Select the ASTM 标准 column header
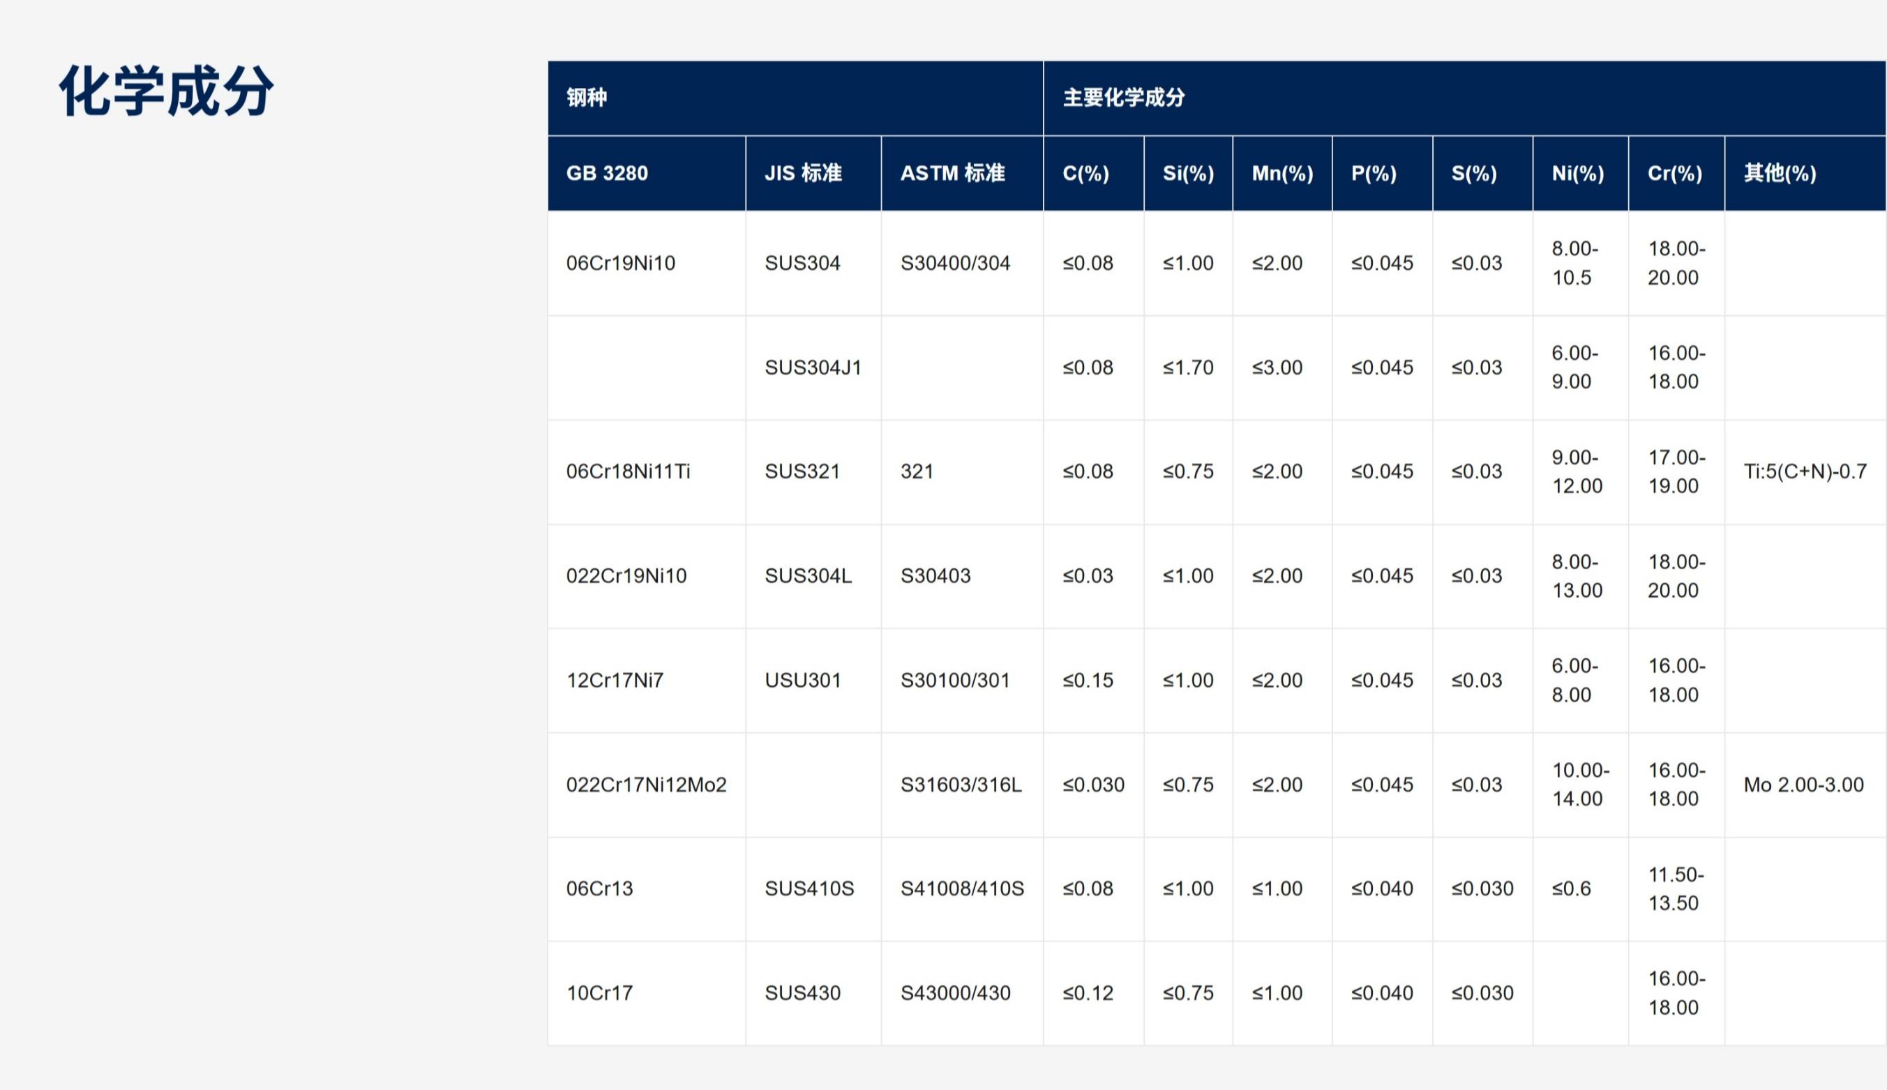 click(x=952, y=173)
